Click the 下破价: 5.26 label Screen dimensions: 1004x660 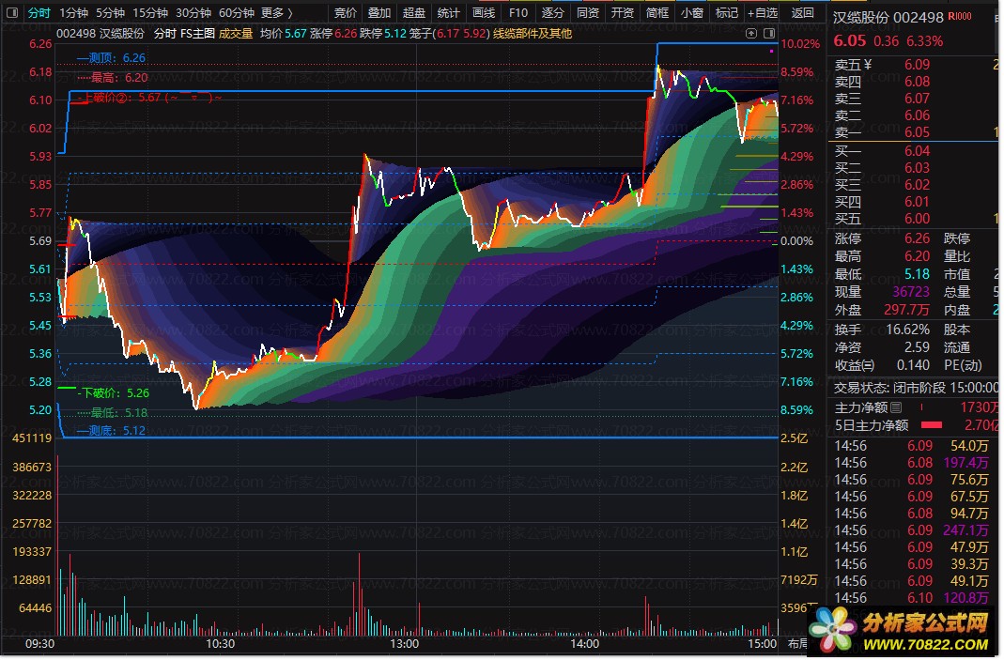pos(116,393)
